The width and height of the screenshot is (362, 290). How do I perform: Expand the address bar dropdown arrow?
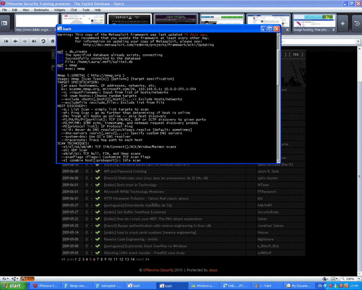coord(358,42)
